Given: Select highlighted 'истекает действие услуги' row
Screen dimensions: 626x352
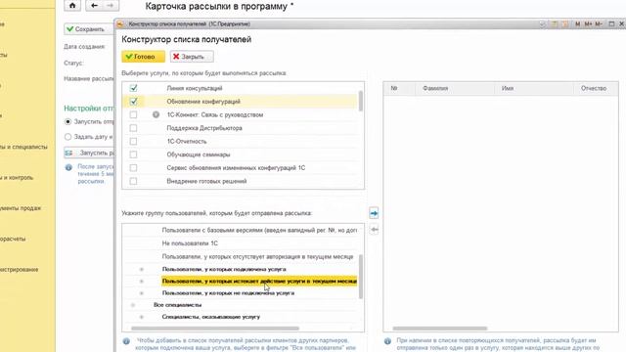Looking at the screenshot, I should pyautogui.click(x=259, y=282).
